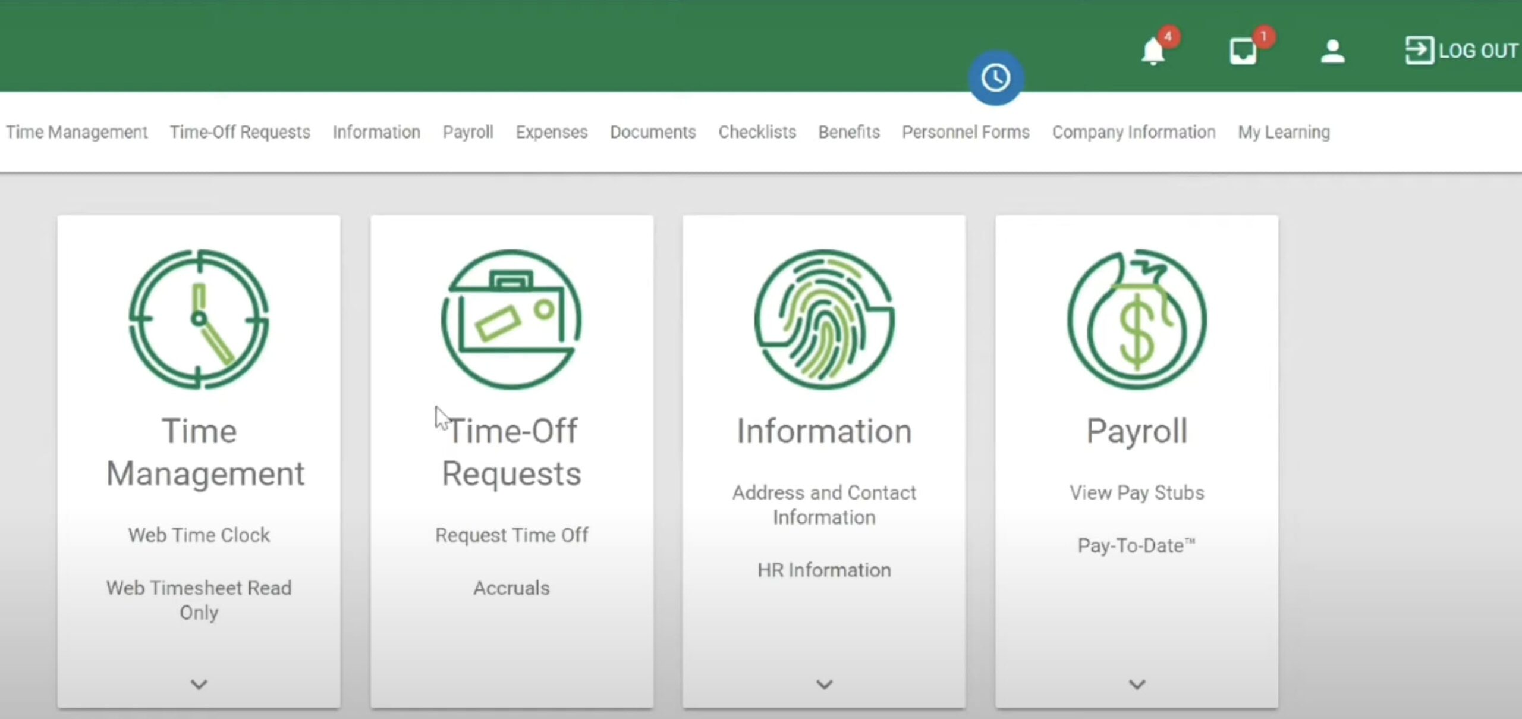Go to the Documents menu

(653, 132)
